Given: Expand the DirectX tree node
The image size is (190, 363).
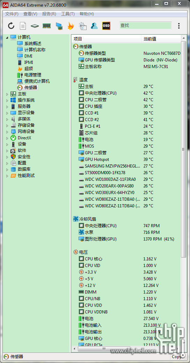Looking at the screenshot, I should pos(7,138).
